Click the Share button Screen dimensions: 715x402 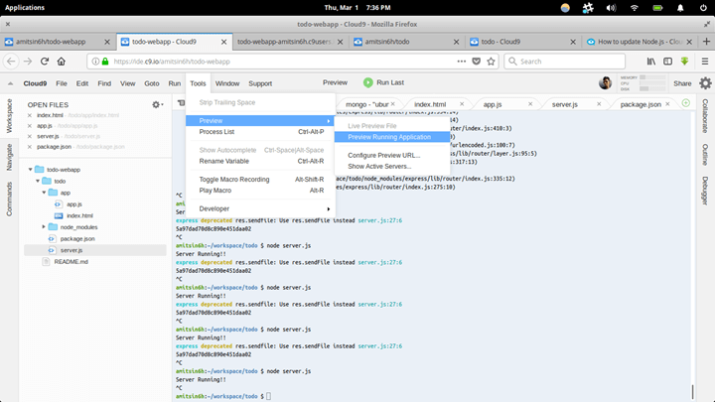[x=682, y=83]
